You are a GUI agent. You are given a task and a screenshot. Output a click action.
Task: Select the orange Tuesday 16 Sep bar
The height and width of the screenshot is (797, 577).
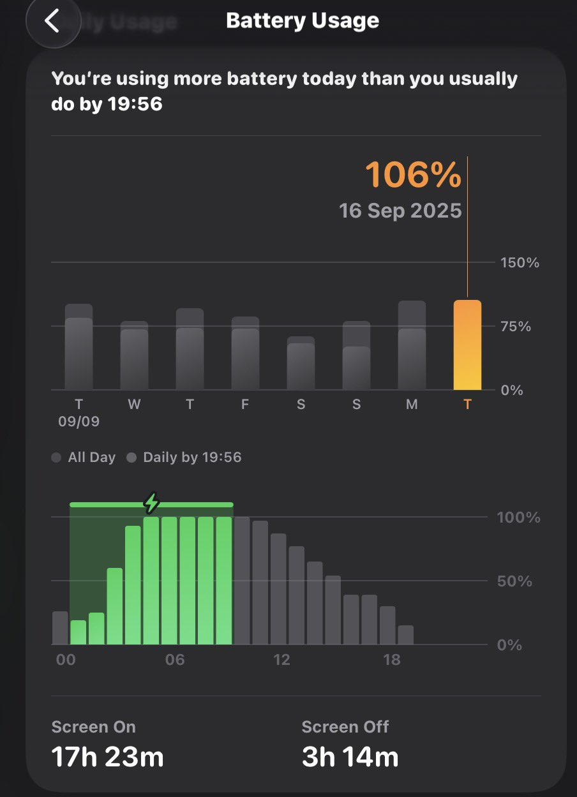[467, 345]
